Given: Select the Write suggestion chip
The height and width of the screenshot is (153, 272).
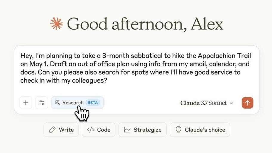Looking at the screenshot, I should (x=61, y=129).
